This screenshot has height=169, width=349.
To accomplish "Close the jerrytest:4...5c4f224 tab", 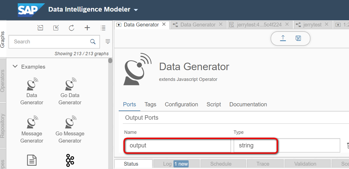I will tap(287, 24).
